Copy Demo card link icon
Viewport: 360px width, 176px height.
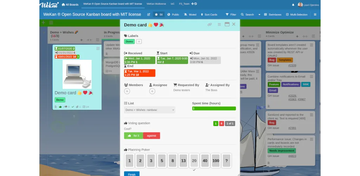(x=210, y=24)
